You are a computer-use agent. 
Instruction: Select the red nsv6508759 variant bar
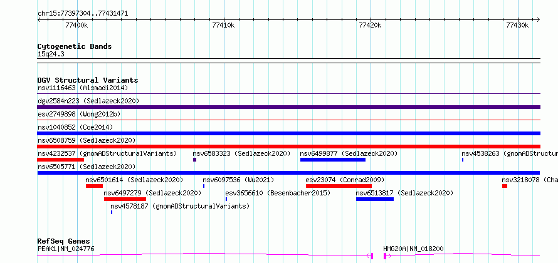tap(288, 147)
